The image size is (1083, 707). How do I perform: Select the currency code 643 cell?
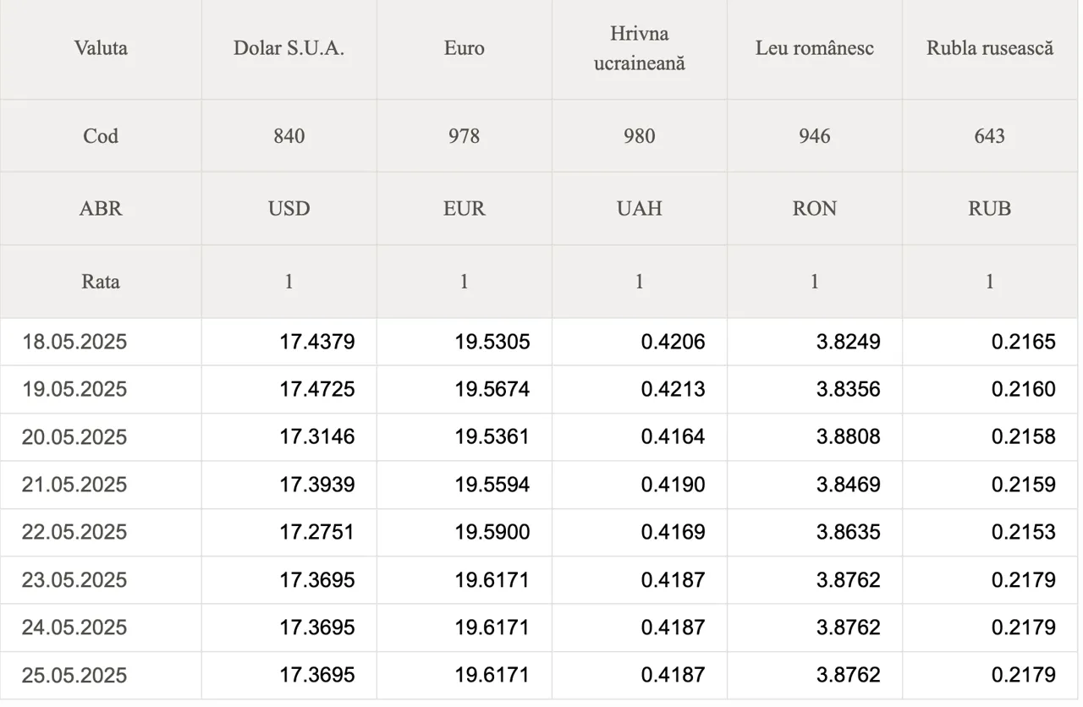(x=990, y=136)
